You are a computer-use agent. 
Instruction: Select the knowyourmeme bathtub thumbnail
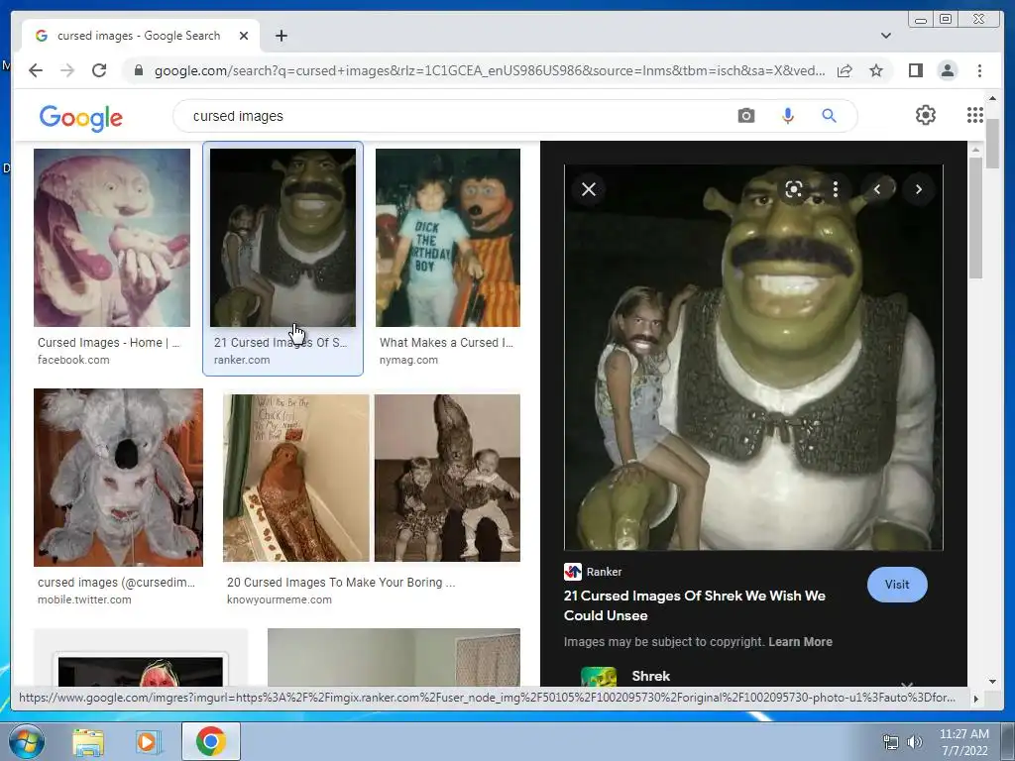click(296, 478)
